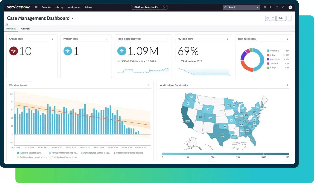
Task: Open the Workspaces menu
Action: click(x=74, y=7)
